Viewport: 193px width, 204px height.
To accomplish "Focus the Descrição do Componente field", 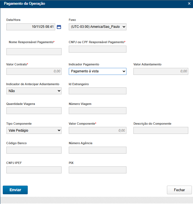I will pyautogui.click(x=161, y=130).
